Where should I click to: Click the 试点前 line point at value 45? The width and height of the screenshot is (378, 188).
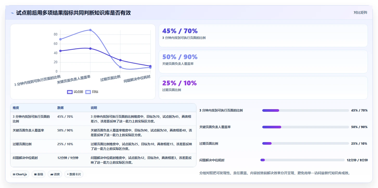coord(60,51)
